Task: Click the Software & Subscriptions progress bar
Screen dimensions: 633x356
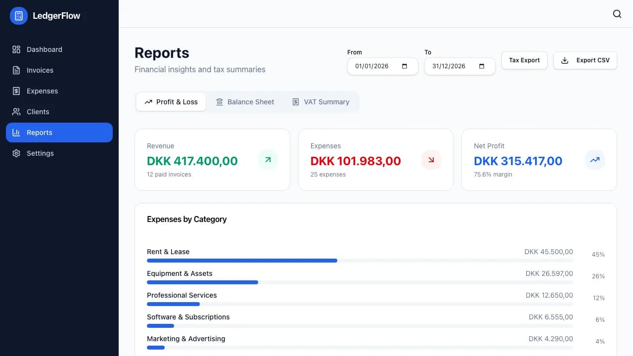Action: coord(360,326)
